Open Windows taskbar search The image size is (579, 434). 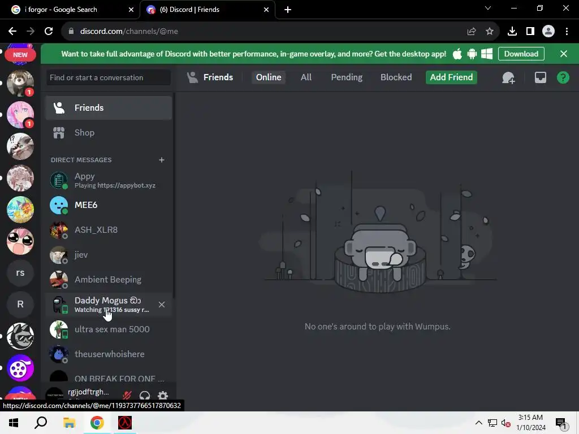[41, 423]
